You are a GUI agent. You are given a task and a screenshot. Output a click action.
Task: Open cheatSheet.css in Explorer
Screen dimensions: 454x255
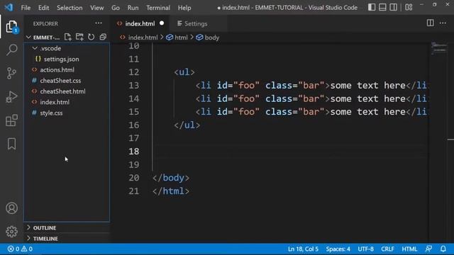click(x=60, y=81)
